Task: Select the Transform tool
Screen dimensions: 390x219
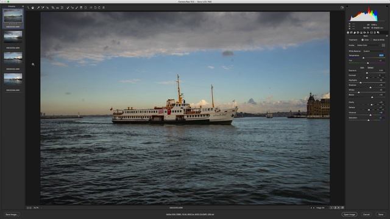Action: (x=62, y=7)
